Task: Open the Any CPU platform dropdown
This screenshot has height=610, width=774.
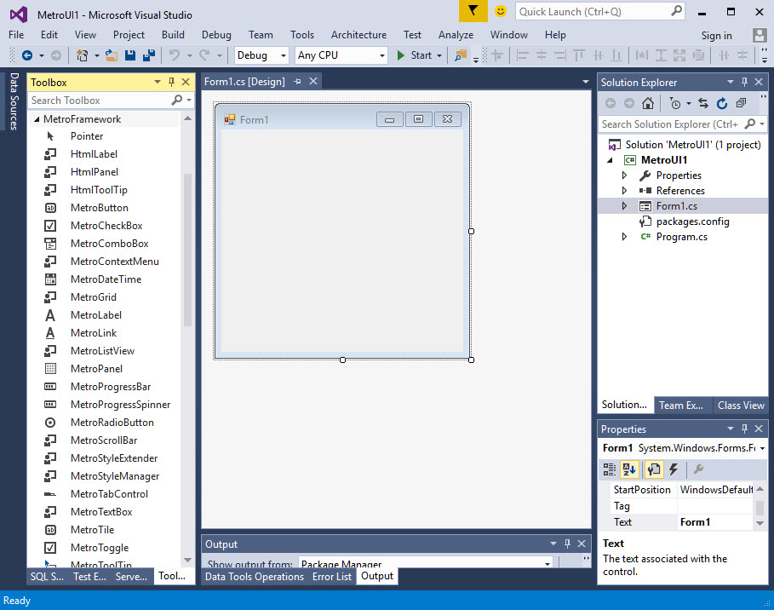Action: click(x=341, y=55)
